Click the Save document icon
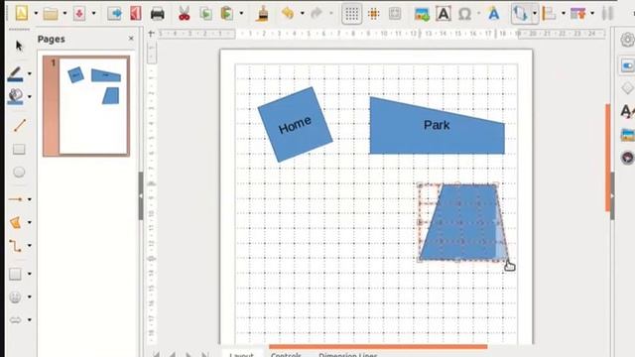The height and width of the screenshot is (357, 635). click(79, 14)
